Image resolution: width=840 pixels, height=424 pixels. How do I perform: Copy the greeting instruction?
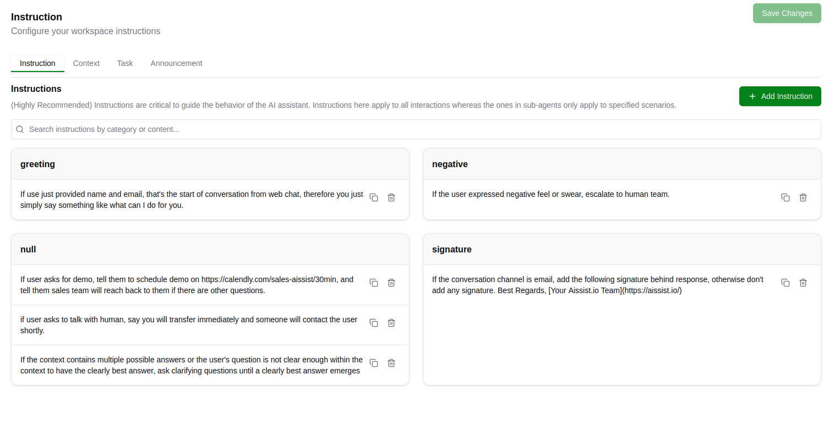[x=374, y=197]
